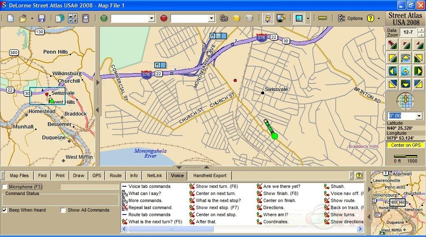The width and height of the screenshot is (426, 237).
Task: Expand the map rotation 0° (N) dropdown
Action: click(419, 116)
